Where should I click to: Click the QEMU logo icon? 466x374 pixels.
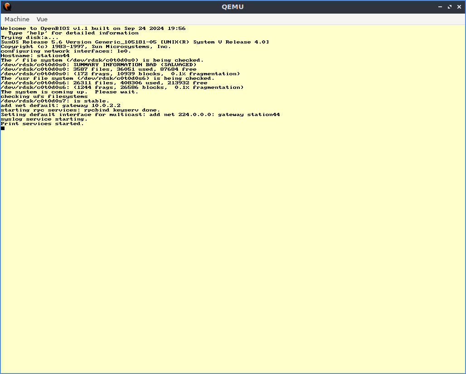click(7, 6)
